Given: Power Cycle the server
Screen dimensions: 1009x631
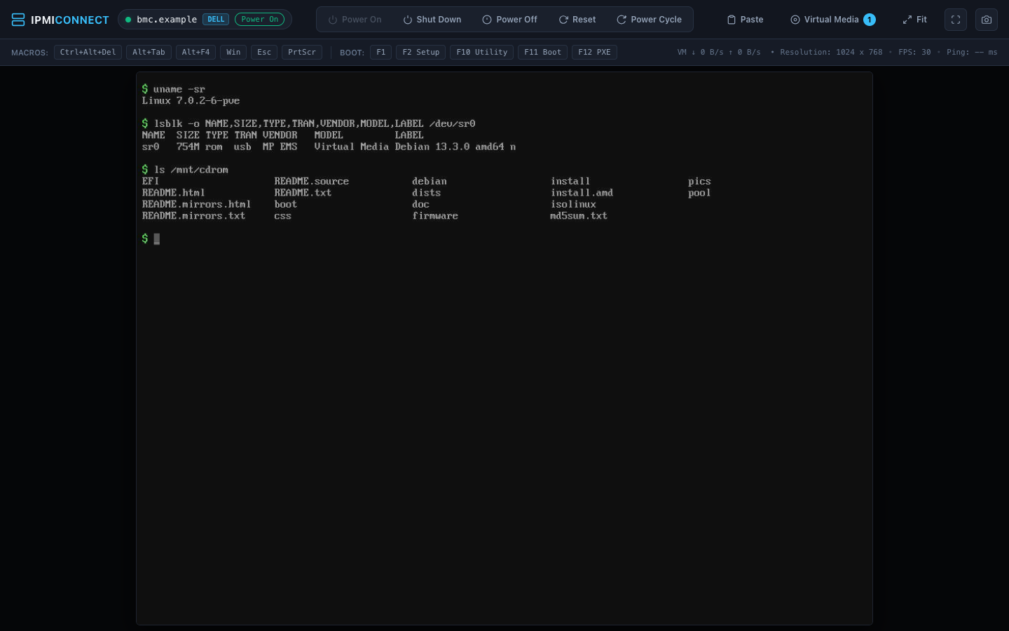Looking at the screenshot, I should coord(649,20).
